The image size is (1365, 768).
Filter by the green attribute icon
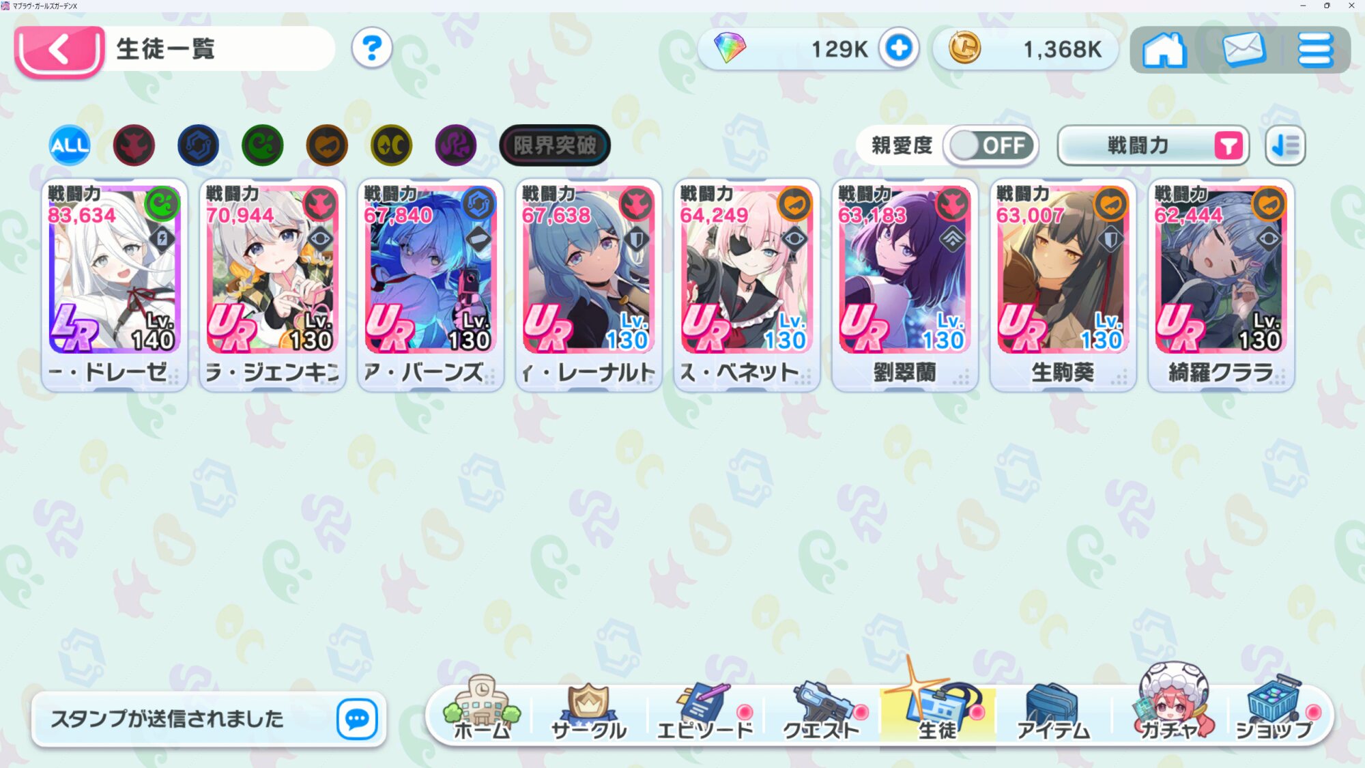point(263,145)
